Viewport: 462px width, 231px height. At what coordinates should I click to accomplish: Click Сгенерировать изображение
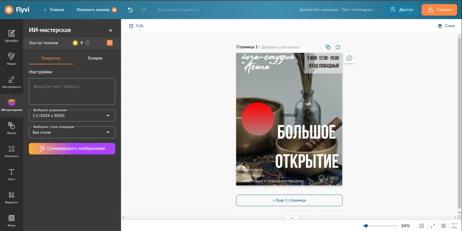(72, 148)
